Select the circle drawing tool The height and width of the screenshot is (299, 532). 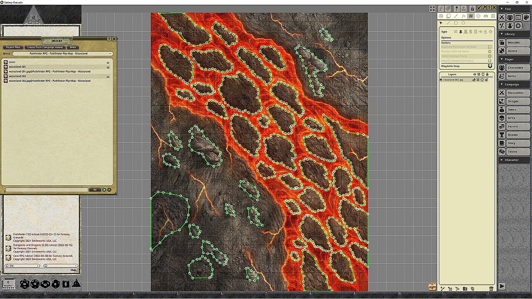coord(463,23)
